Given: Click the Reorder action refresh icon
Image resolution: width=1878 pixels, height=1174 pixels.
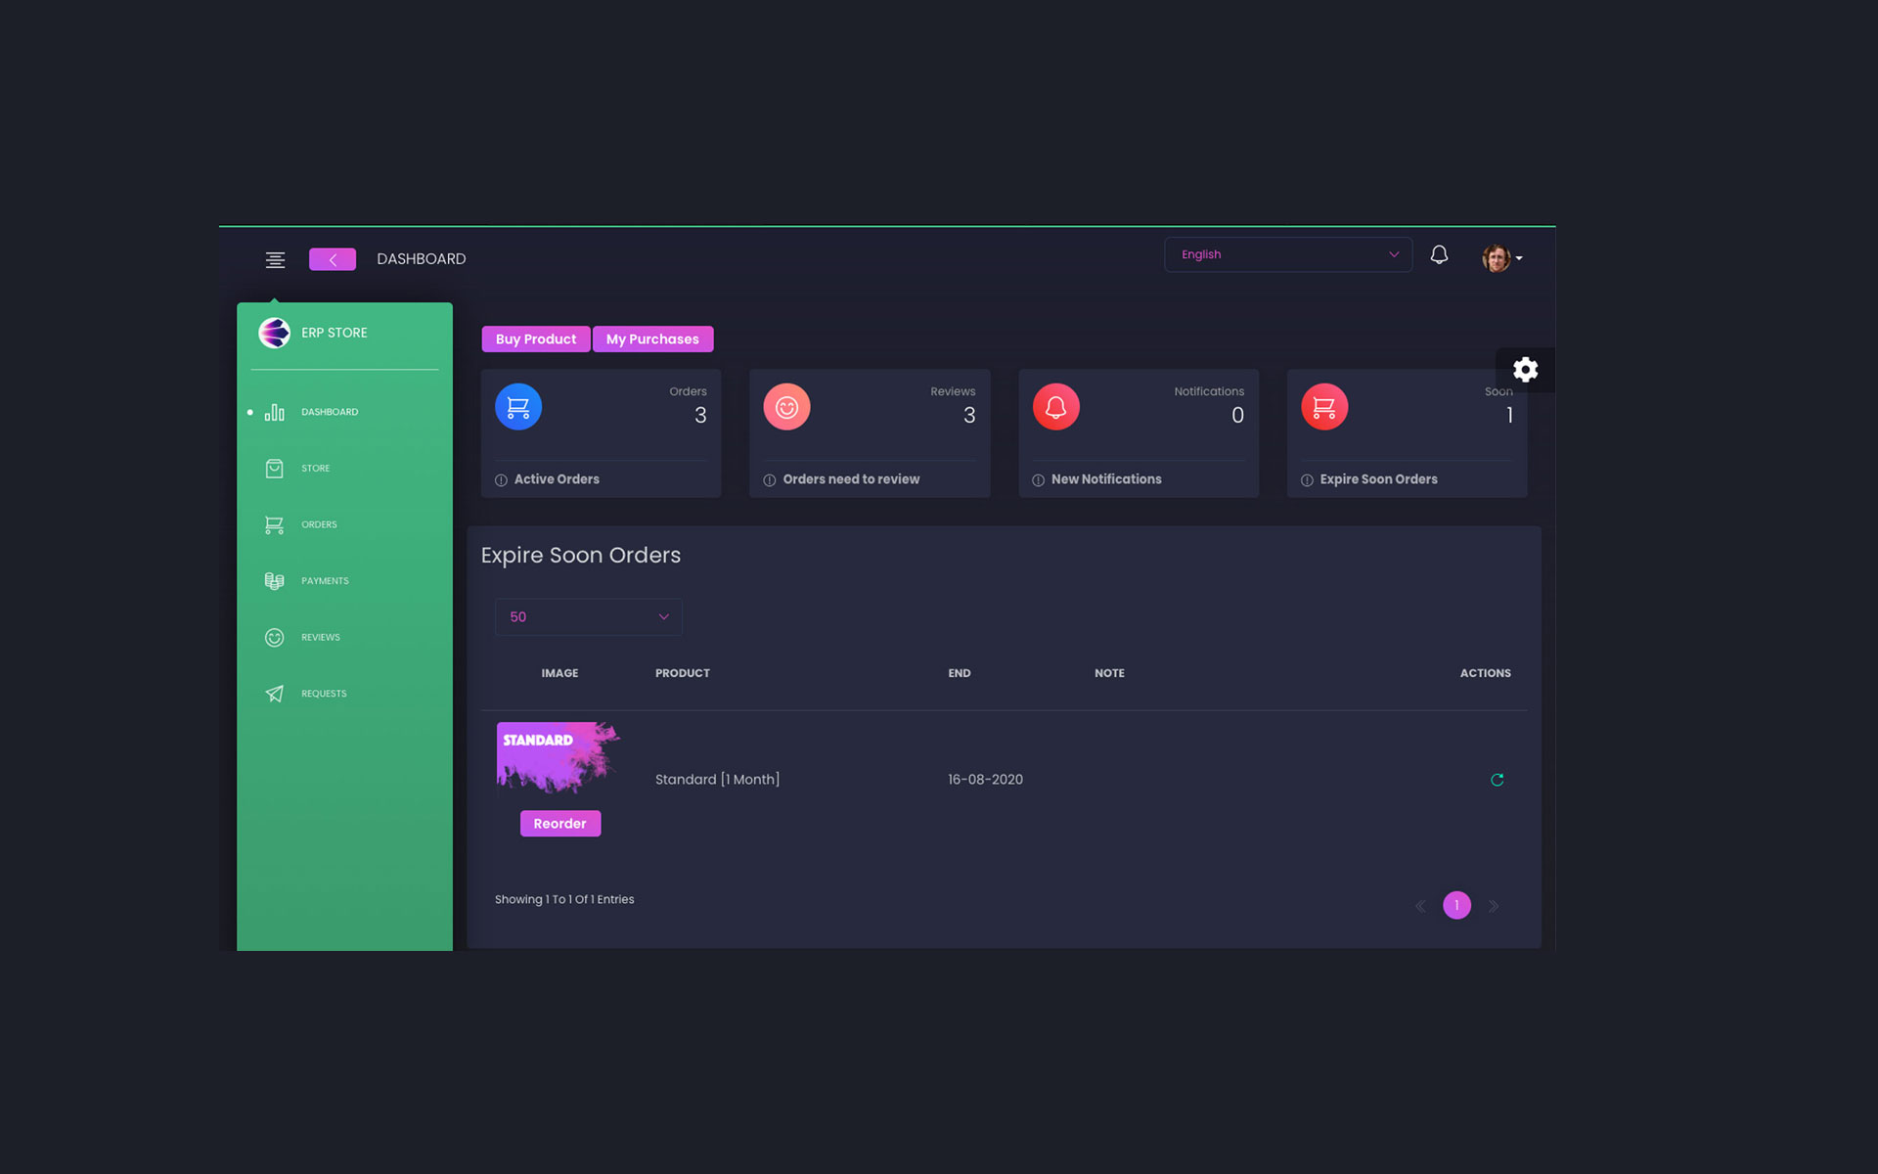Looking at the screenshot, I should click(1497, 779).
